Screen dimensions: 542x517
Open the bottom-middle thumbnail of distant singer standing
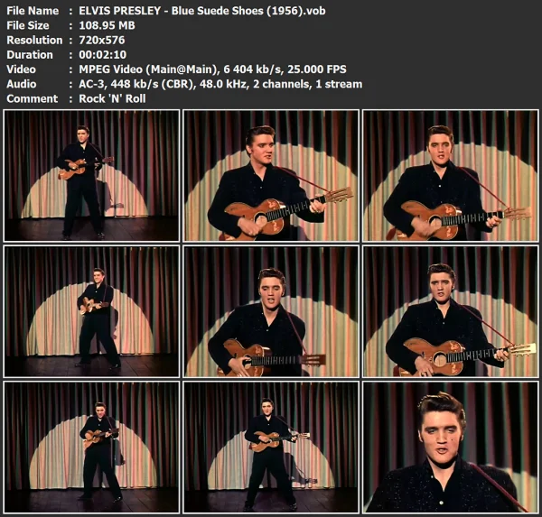pyautogui.click(x=271, y=448)
